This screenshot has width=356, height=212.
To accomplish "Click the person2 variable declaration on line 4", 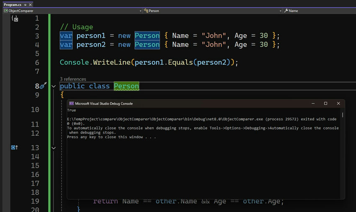I will (x=91, y=44).
